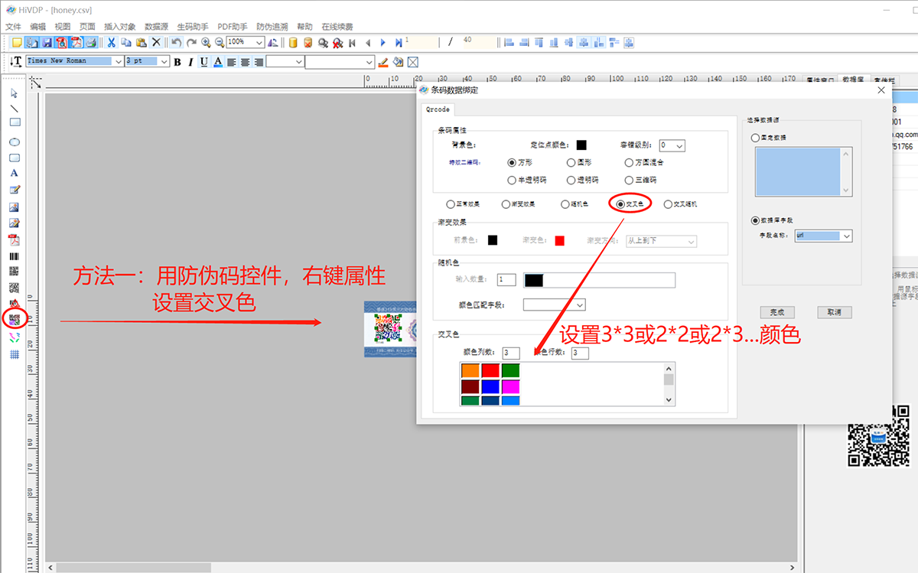Click the Cut scissors icon
Viewport: 918px width, 573px height.
(x=111, y=43)
